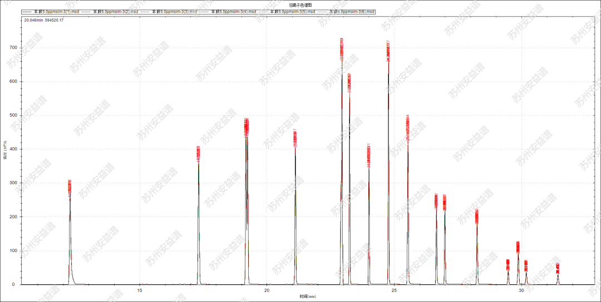This screenshot has height=302, width=601.
Task: Choose the 苯胺5.0ppmsim-3(5).msd legend label
Action: click(292, 12)
